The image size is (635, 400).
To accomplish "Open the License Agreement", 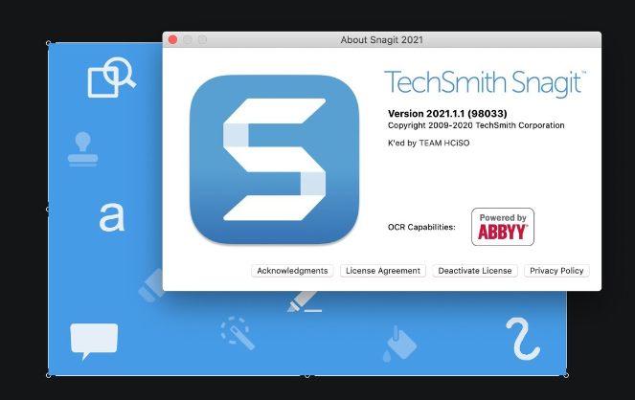I will pos(383,271).
